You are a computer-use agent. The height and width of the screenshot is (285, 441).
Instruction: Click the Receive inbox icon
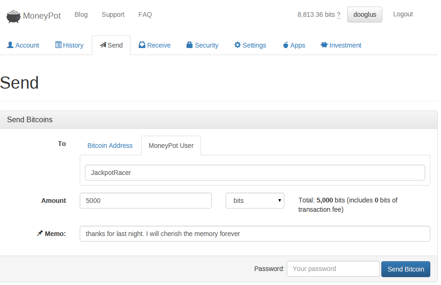point(142,45)
